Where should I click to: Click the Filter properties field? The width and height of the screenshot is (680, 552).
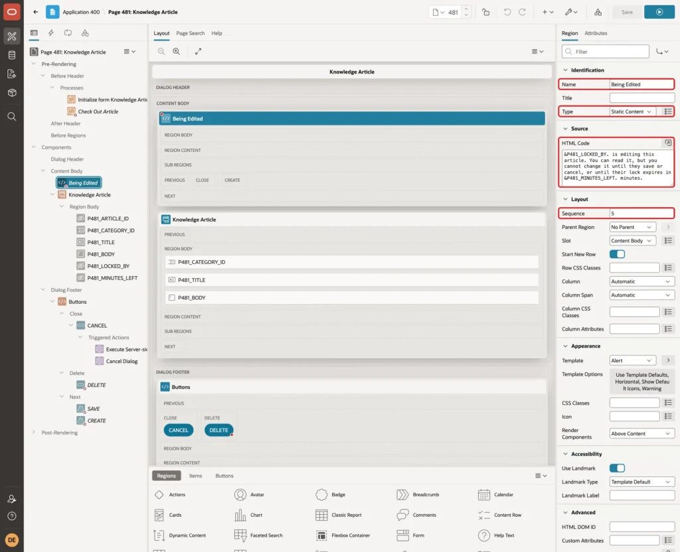[x=606, y=52]
